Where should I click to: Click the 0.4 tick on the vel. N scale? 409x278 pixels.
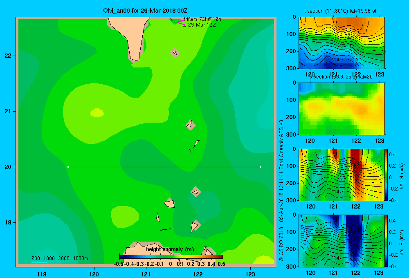[x=392, y=155]
